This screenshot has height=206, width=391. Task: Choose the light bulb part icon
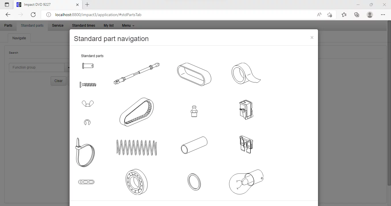click(246, 182)
